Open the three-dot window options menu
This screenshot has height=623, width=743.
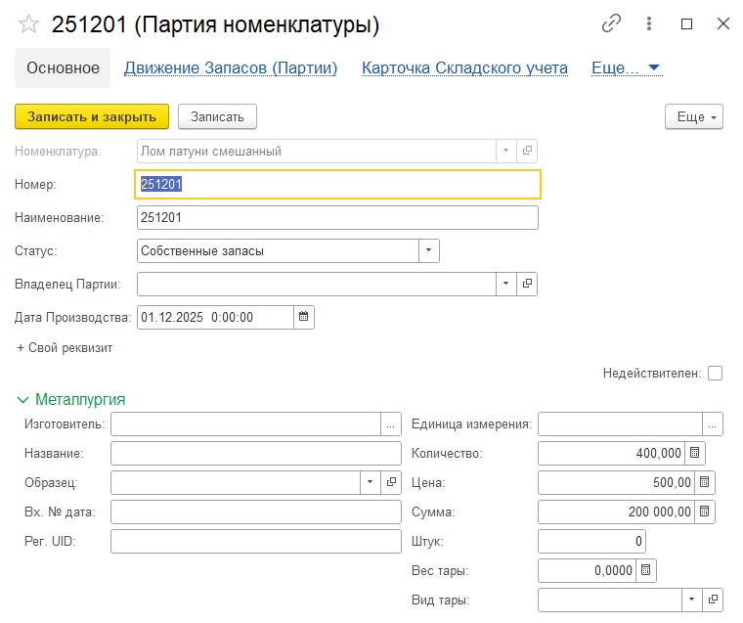(x=649, y=24)
